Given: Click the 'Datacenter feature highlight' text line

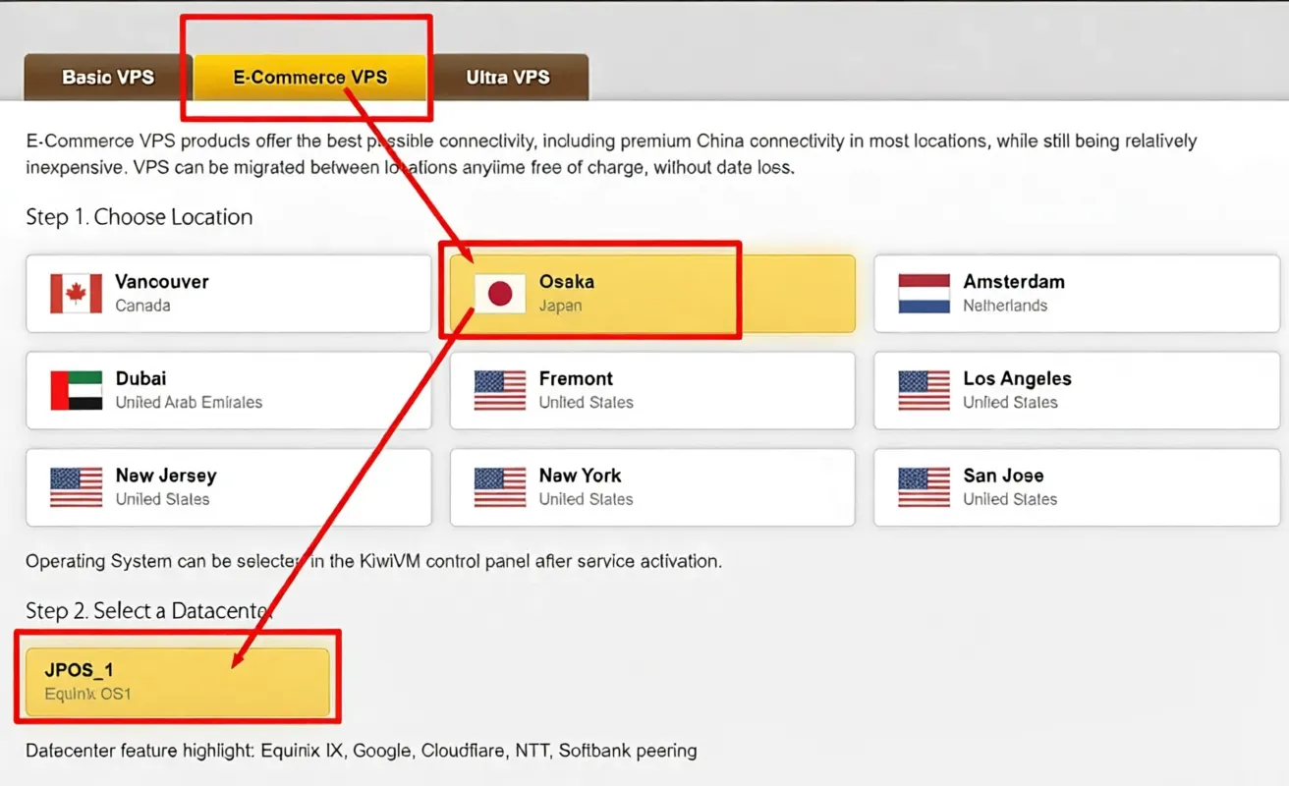Looking at the screenshot, I should [x=362, y=751].
